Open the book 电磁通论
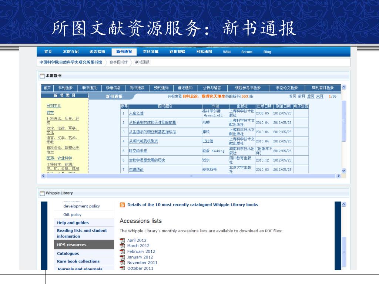 (136, 170)
